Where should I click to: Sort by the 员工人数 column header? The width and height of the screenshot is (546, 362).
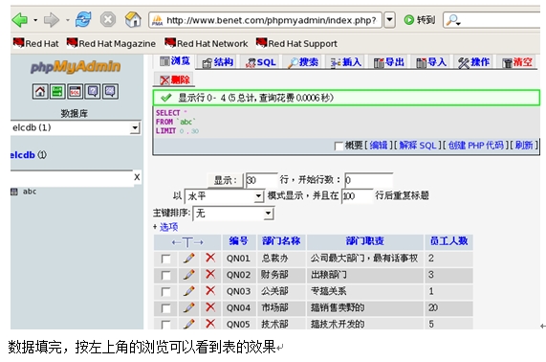point(448,241)
